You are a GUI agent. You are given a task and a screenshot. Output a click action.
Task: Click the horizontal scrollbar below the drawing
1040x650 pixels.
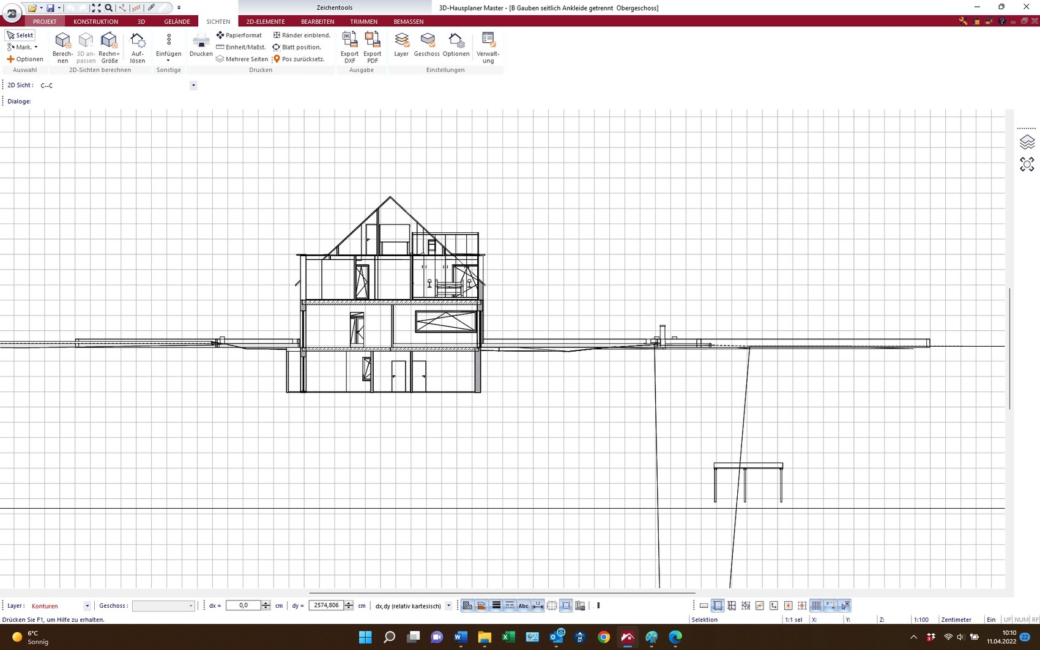[x=502, y=593]
